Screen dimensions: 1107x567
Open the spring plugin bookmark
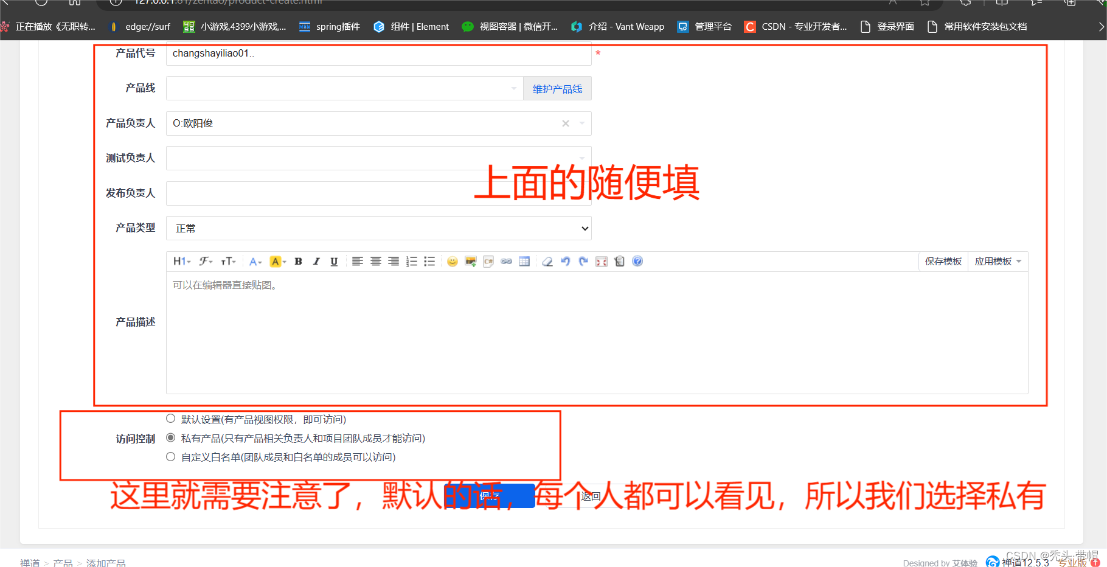tap(330, 27)
